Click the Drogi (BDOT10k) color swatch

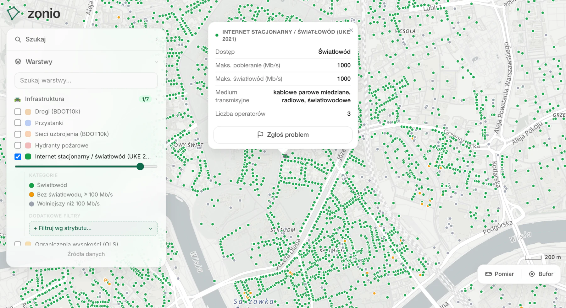pyautogui.click(x=28, y=112)
